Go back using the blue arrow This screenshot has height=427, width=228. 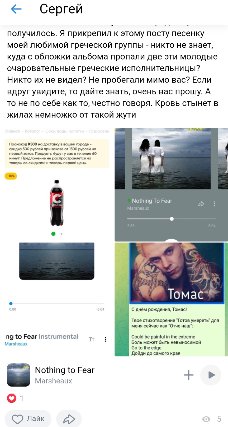click(x=16, y=9)
